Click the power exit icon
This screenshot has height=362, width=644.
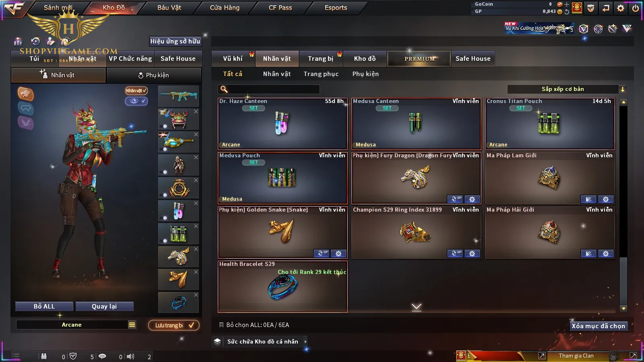point(636,8)
